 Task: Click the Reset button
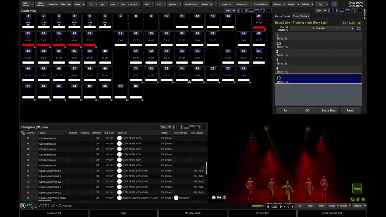pos(350,110)
